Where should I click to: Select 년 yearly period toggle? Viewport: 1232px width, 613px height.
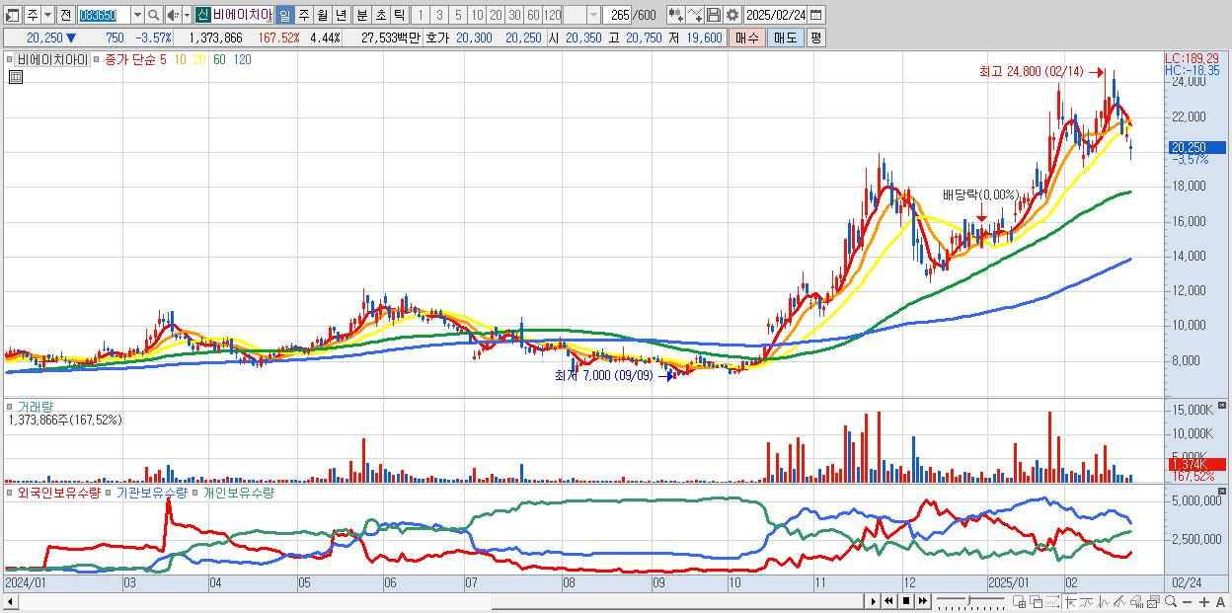point(341,15)
